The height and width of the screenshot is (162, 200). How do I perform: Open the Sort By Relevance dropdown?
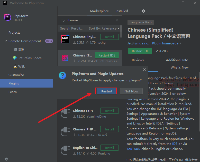(104, 28)
